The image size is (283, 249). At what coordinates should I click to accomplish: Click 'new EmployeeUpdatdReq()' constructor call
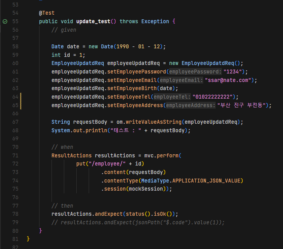(204, 63)
